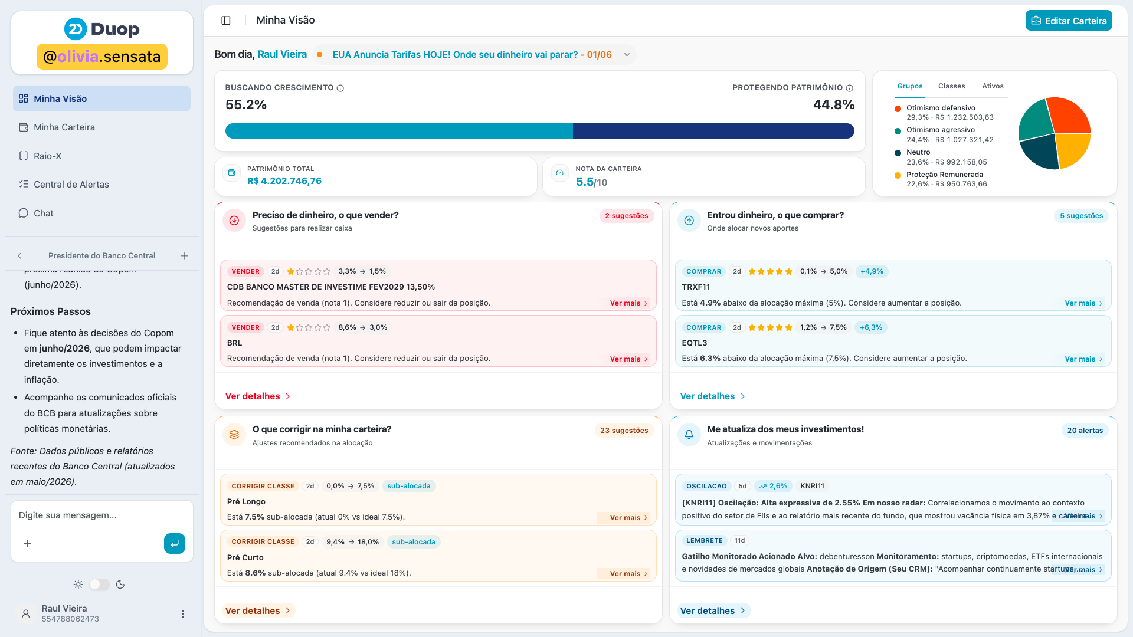1133x637 pixels.
Task: Switch to Classes tab
Action: click(x=951, y=86)
